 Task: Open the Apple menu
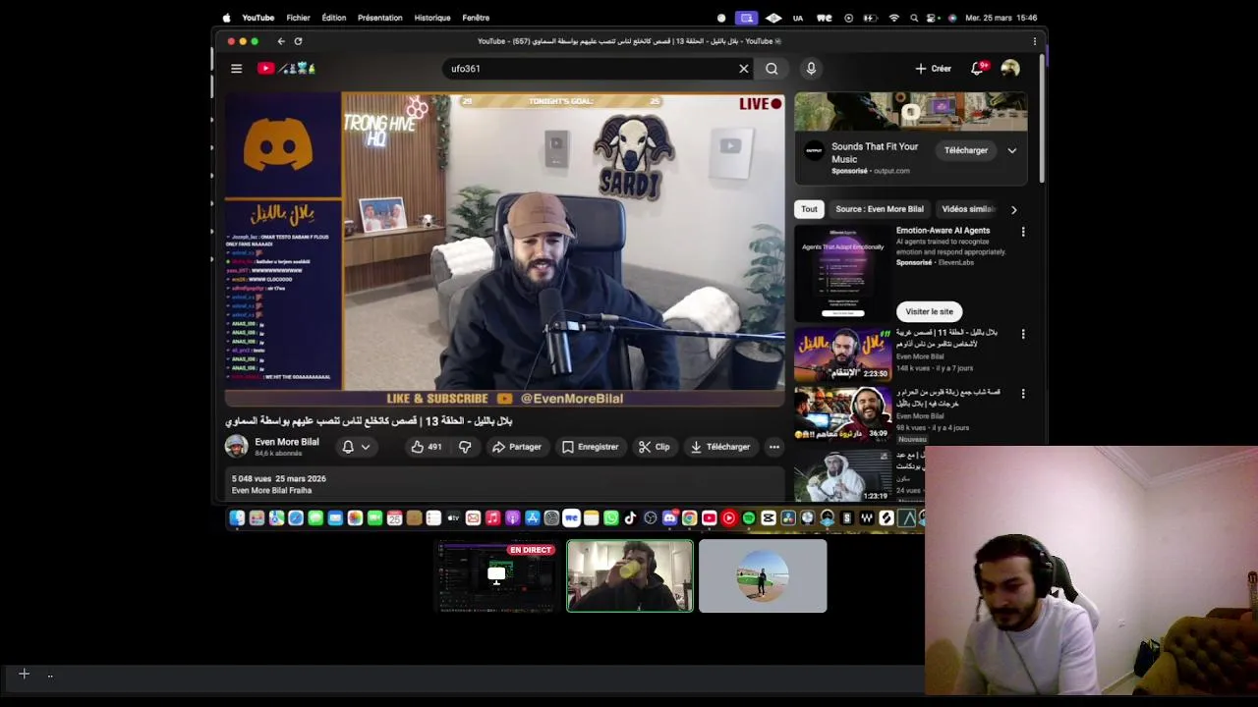pos(226,18)
